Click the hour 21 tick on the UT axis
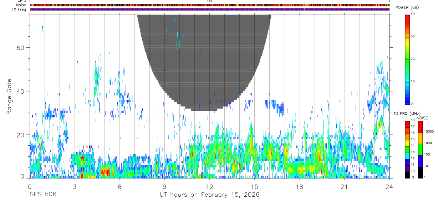Image resolution: width=438 pixels, height=202 pixels. tap(344, 187)
